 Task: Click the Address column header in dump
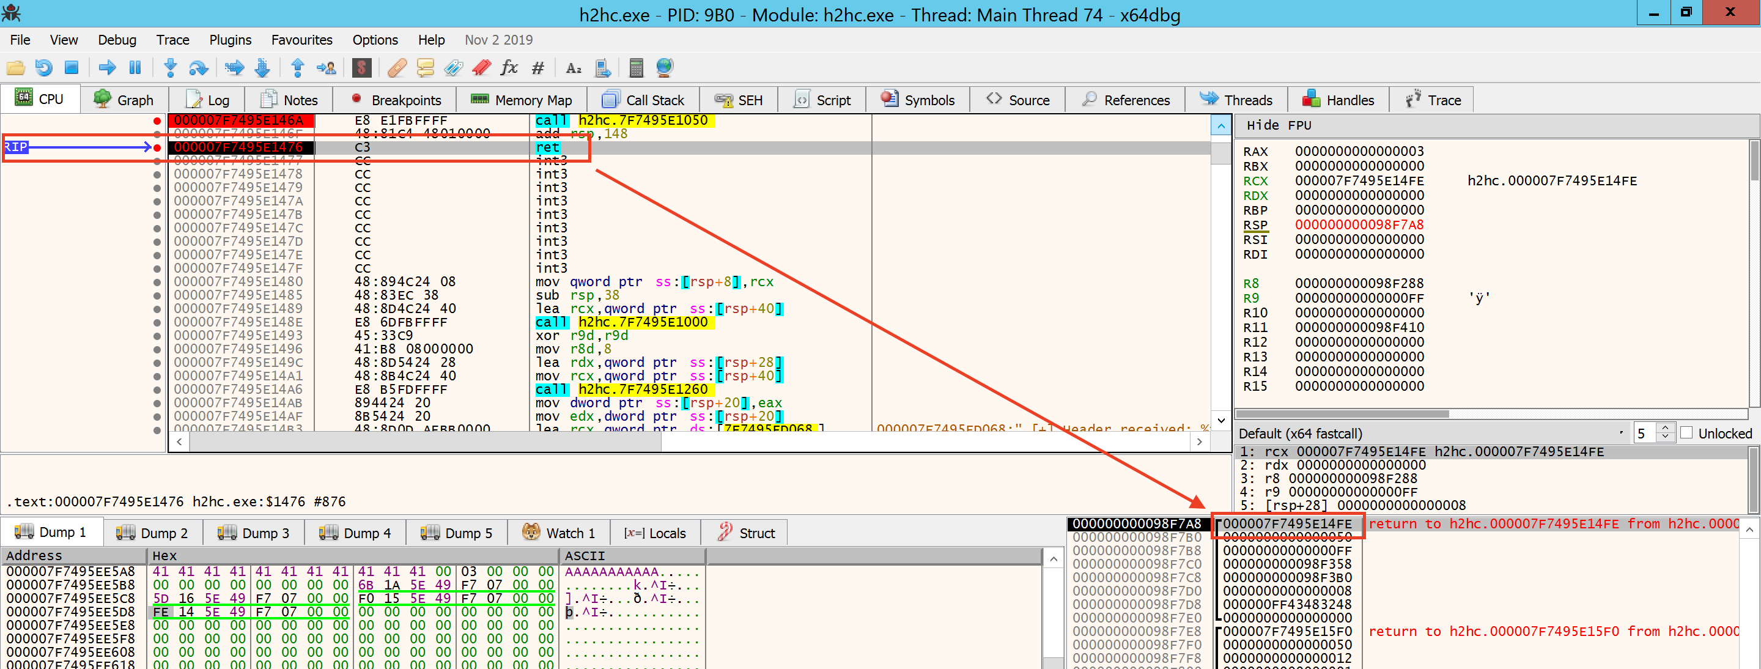pos(74,556)
